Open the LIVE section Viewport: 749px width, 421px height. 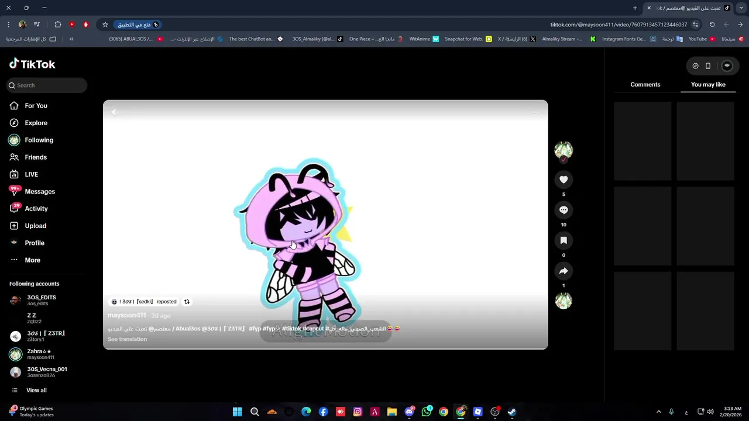pos(23,174)
